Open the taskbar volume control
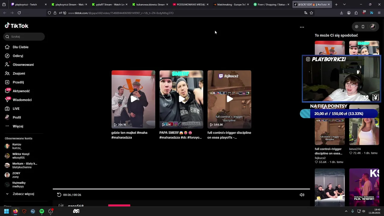The image size is (384, 216). [364, 211]
